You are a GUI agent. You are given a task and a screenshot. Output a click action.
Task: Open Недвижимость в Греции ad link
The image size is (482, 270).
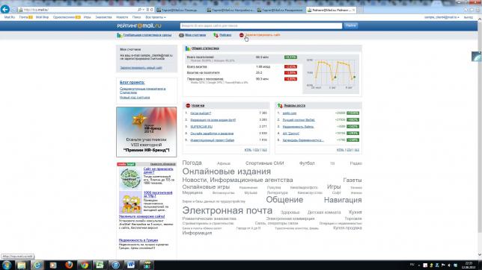pos(138,240)
